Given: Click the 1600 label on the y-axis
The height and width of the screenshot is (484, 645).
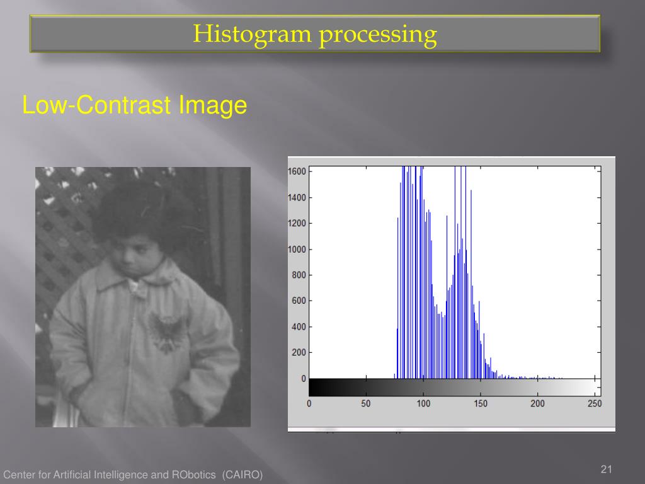Looking at the screenshot, I should tap(297, 171).
